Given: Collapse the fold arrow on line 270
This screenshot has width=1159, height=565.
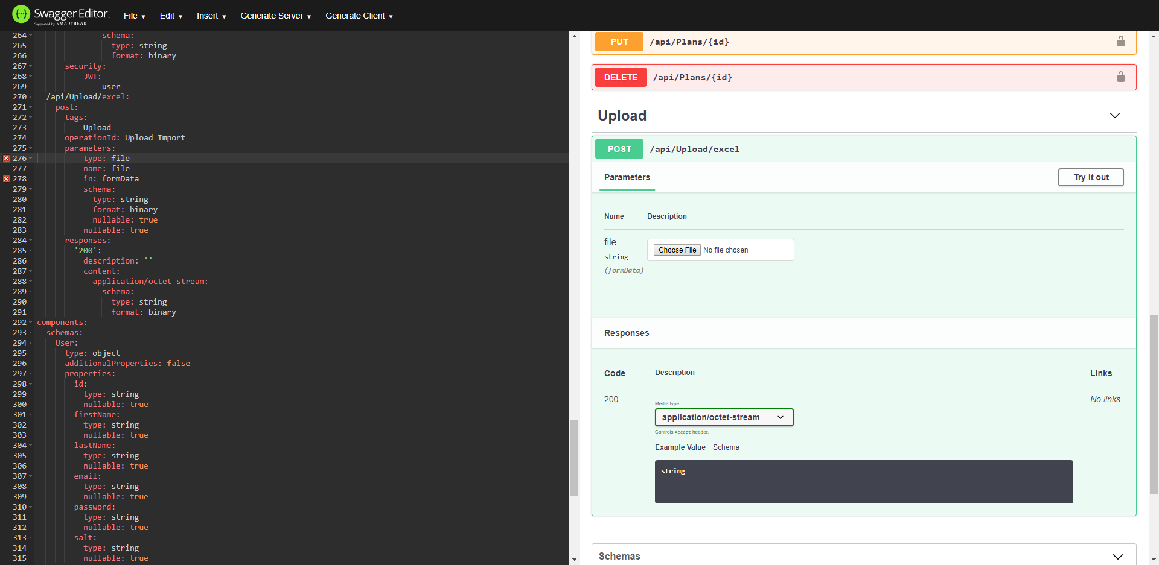Looking at the screenshot, I should [x=29, y=96].
